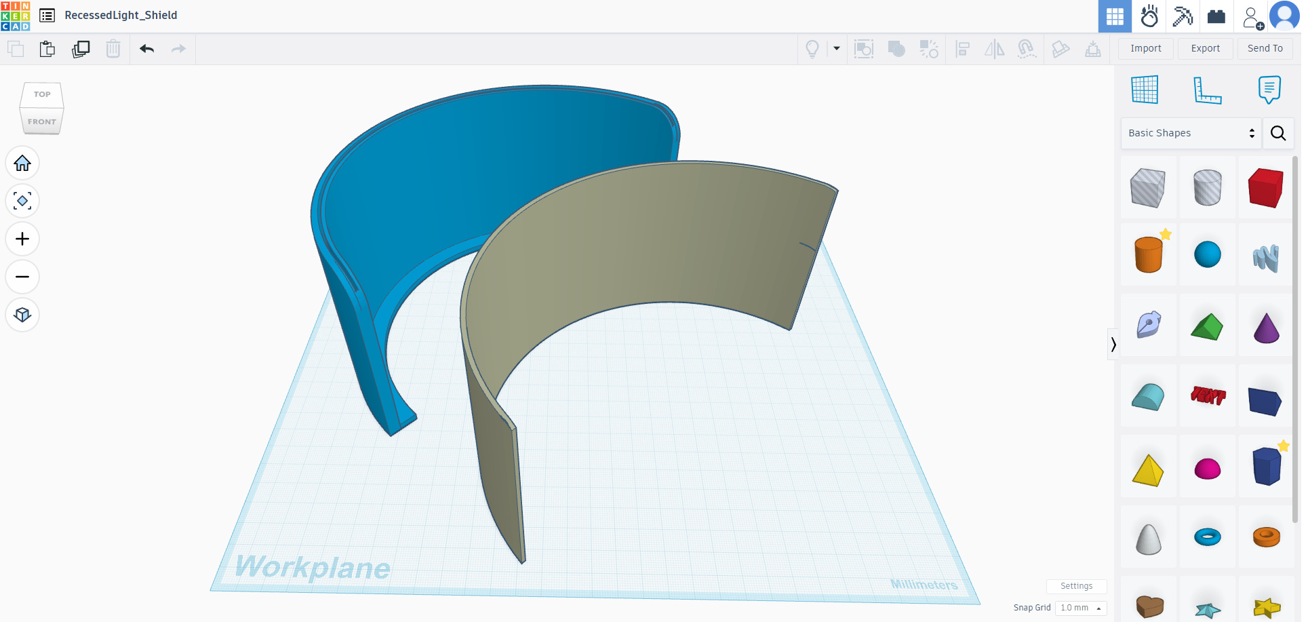Click the Copy toolbar icon
Screen dimensions: 1308x622
pos(16,49)
